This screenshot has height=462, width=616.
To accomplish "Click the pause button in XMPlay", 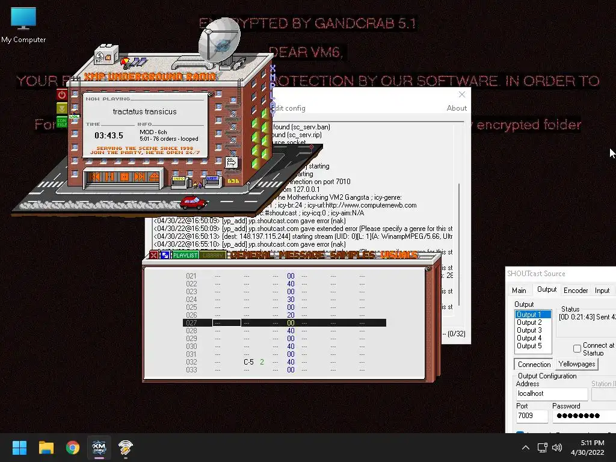I will (x=109, y=176).
